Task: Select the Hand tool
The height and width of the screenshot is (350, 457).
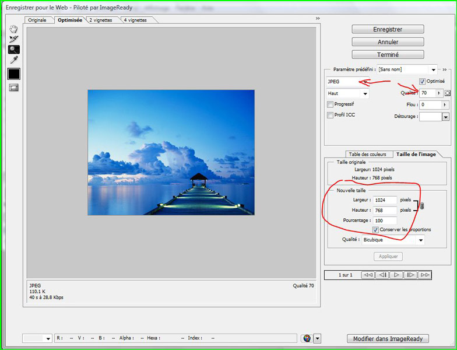Action: coord(13,30)
